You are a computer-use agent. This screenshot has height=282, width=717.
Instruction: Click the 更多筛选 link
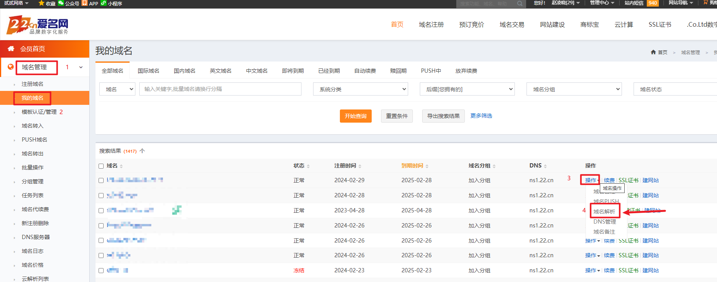click(x=481, y=116)
